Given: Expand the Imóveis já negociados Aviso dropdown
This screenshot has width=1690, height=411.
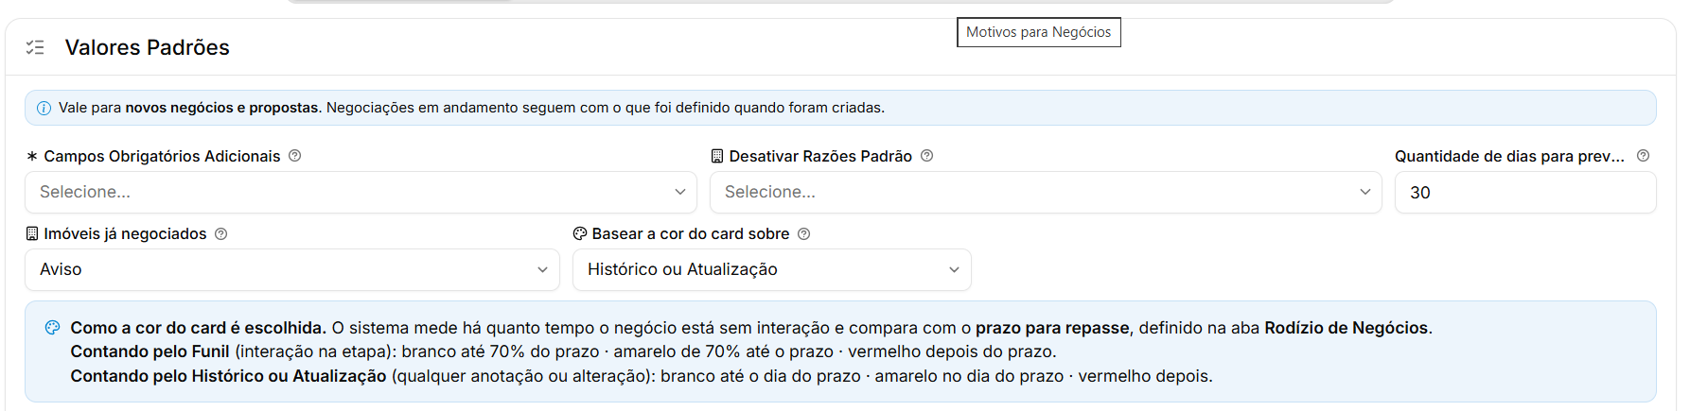Looking at the screenshot, I should (292, 269).
